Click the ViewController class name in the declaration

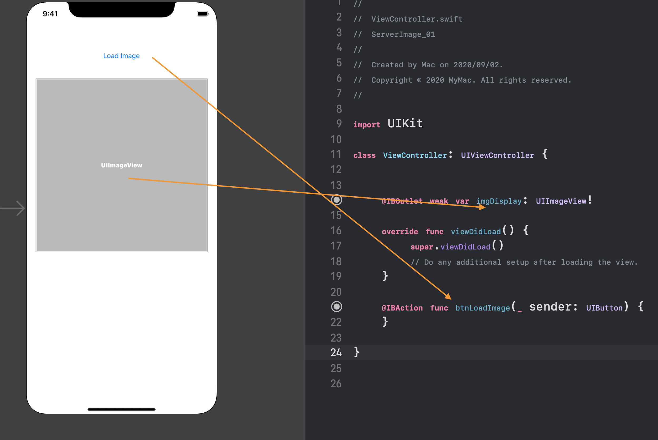click(x=415, y=155)
